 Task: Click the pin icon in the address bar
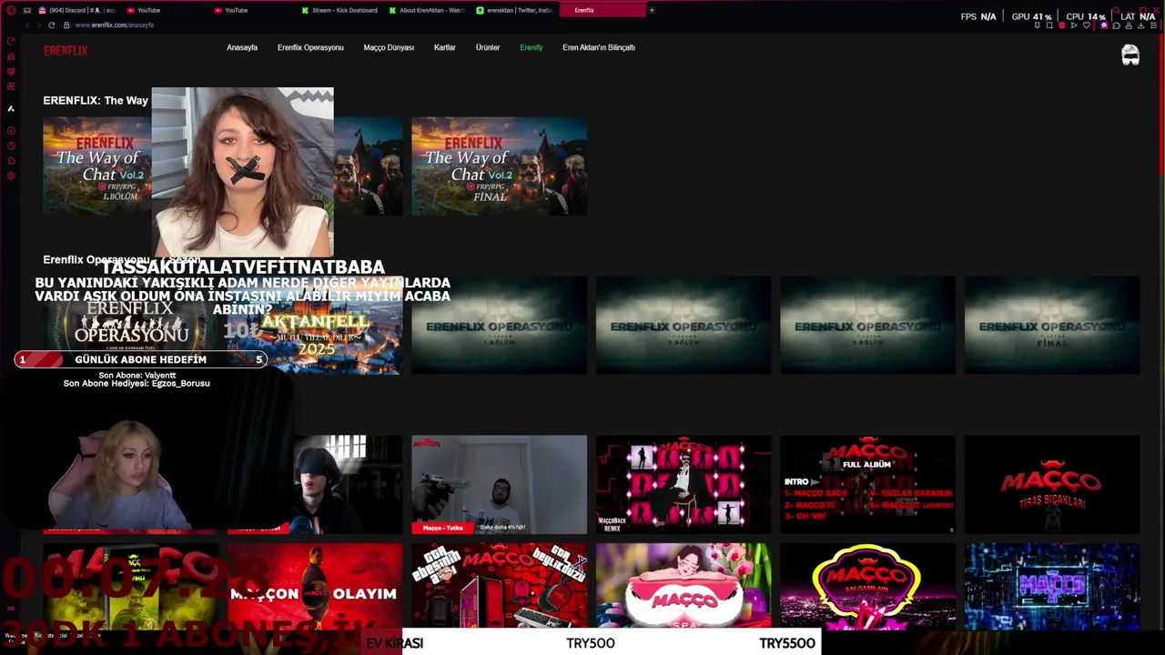click(x=1038, y=25)
